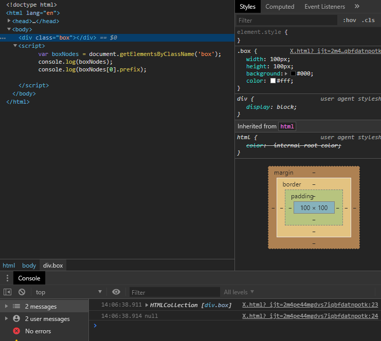Click the closing html tag row
This screenshot has height=341, width=381.
[18, 102]
